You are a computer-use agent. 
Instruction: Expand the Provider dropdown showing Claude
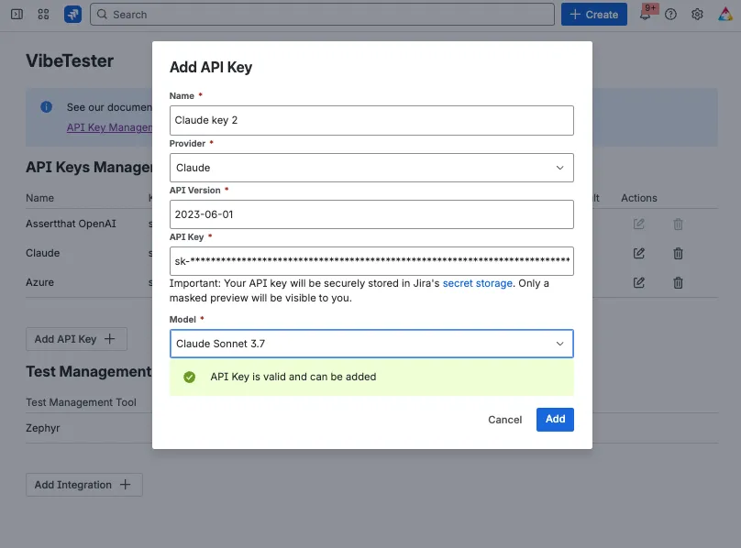371,168
